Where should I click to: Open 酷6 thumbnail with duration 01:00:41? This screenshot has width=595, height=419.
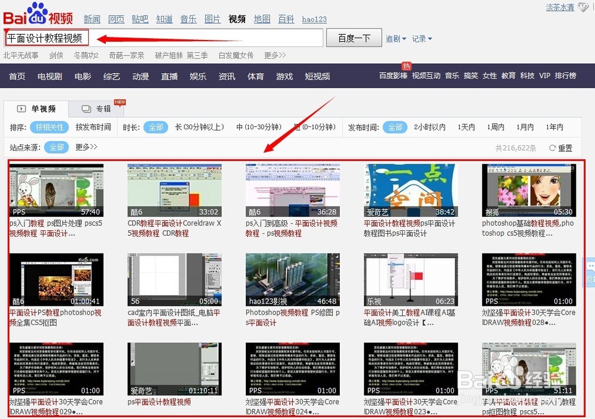(x=57, y=280)
